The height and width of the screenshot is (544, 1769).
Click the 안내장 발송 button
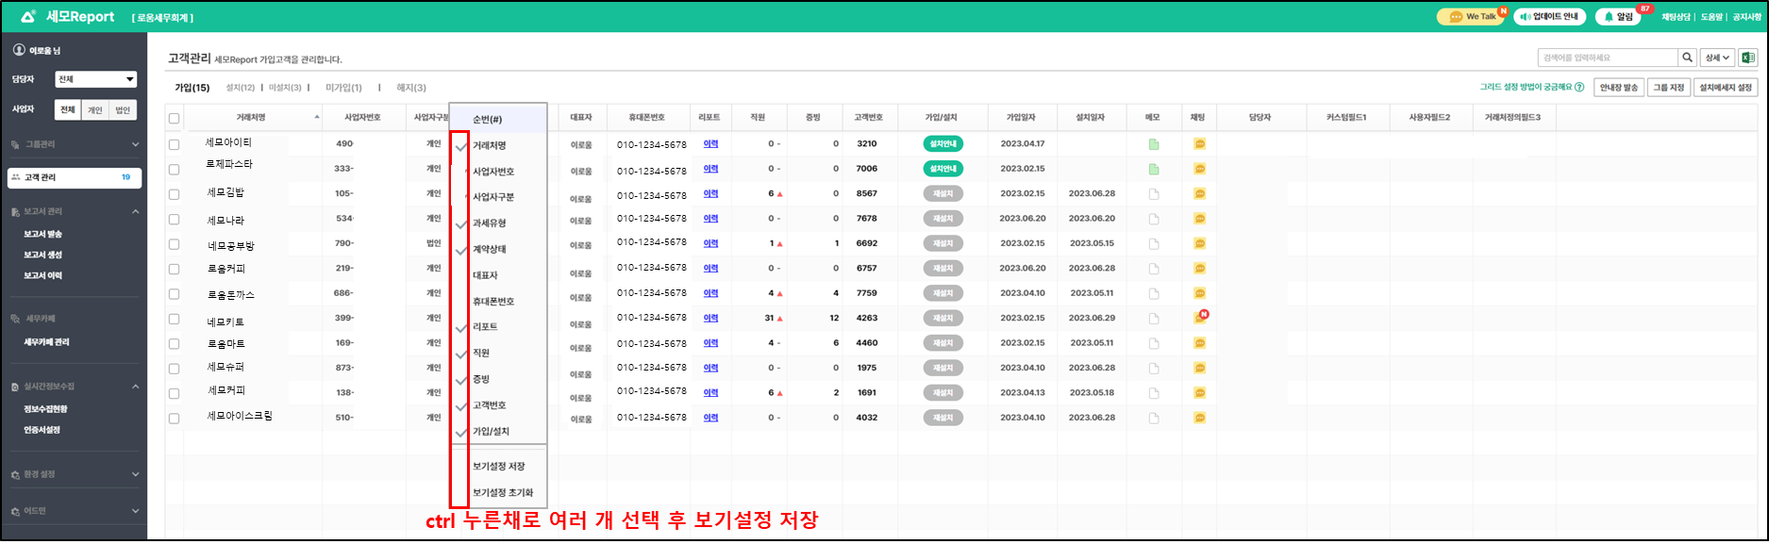pyautogui.click(x=1619, y=88)
